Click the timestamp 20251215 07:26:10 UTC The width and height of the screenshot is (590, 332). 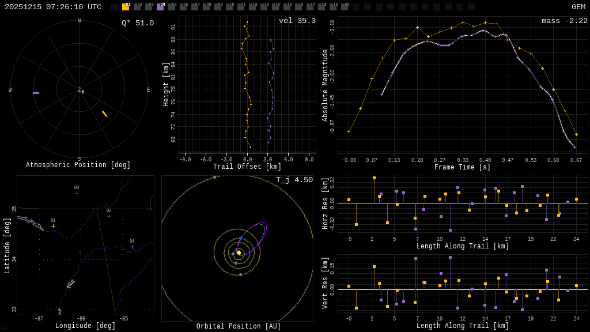53,7
